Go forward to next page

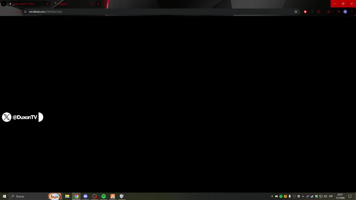tap(11, 12)
